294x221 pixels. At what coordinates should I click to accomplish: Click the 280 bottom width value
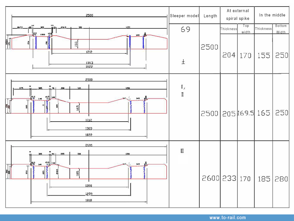pyautogui.click(x=282, y=179)
